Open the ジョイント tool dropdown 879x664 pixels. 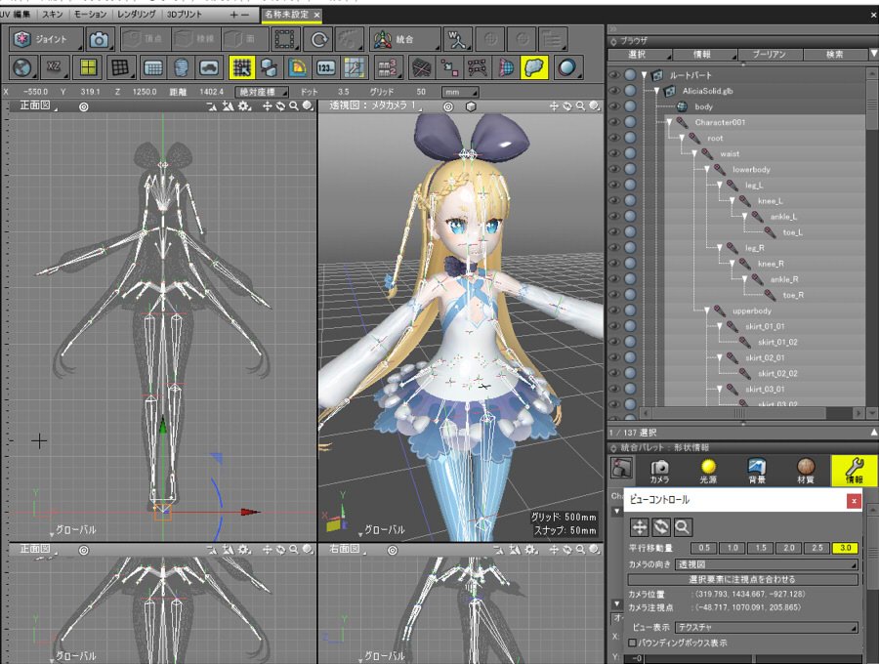[x=47, y=39]
